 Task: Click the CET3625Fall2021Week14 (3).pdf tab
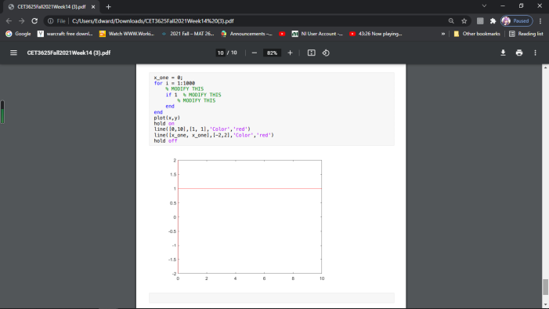click(52, 6)
